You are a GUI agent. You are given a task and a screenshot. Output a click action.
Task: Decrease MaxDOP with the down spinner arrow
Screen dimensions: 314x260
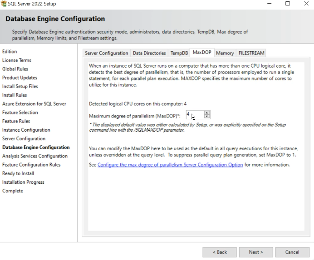207,116
